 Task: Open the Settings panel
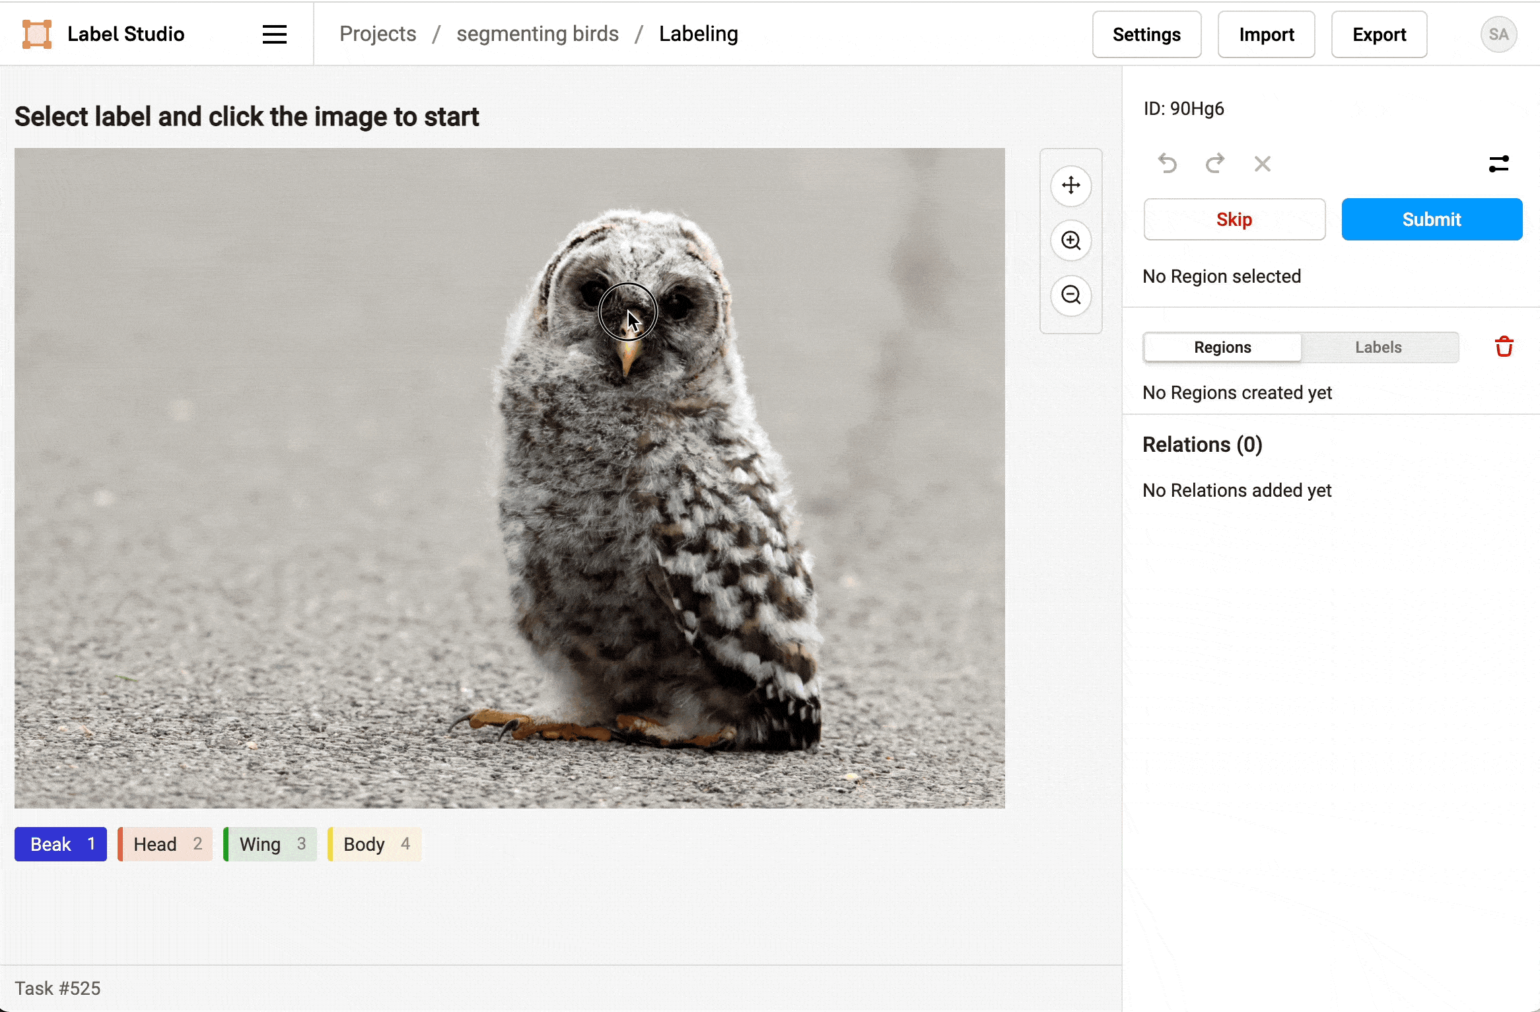coord(1146,34)
